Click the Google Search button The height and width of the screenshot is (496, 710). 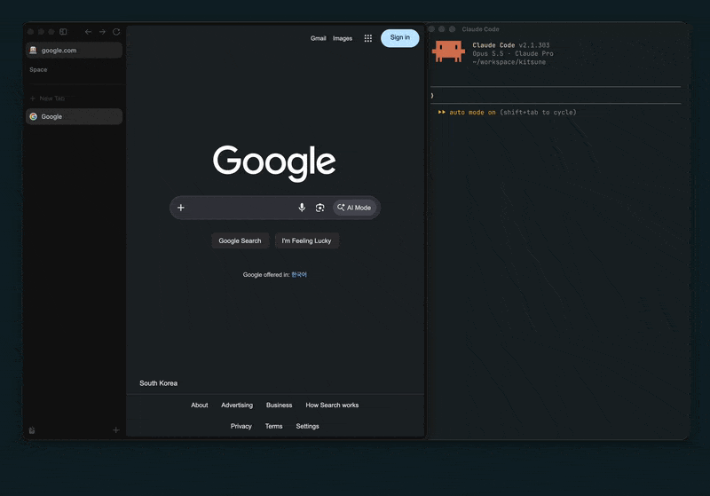240,240
